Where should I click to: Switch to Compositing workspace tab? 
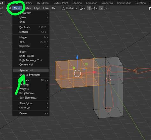click(124, 3)
